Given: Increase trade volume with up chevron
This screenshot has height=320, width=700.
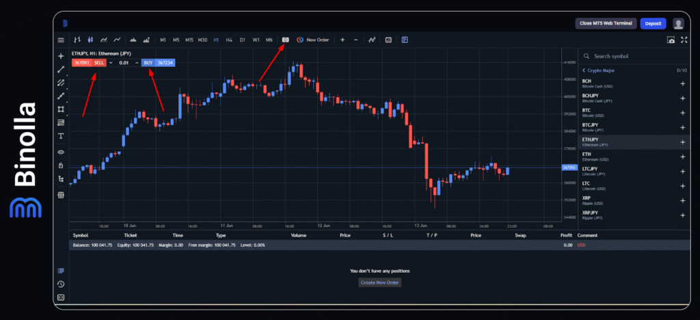Looking at the screenshot, I should [136, 63].
